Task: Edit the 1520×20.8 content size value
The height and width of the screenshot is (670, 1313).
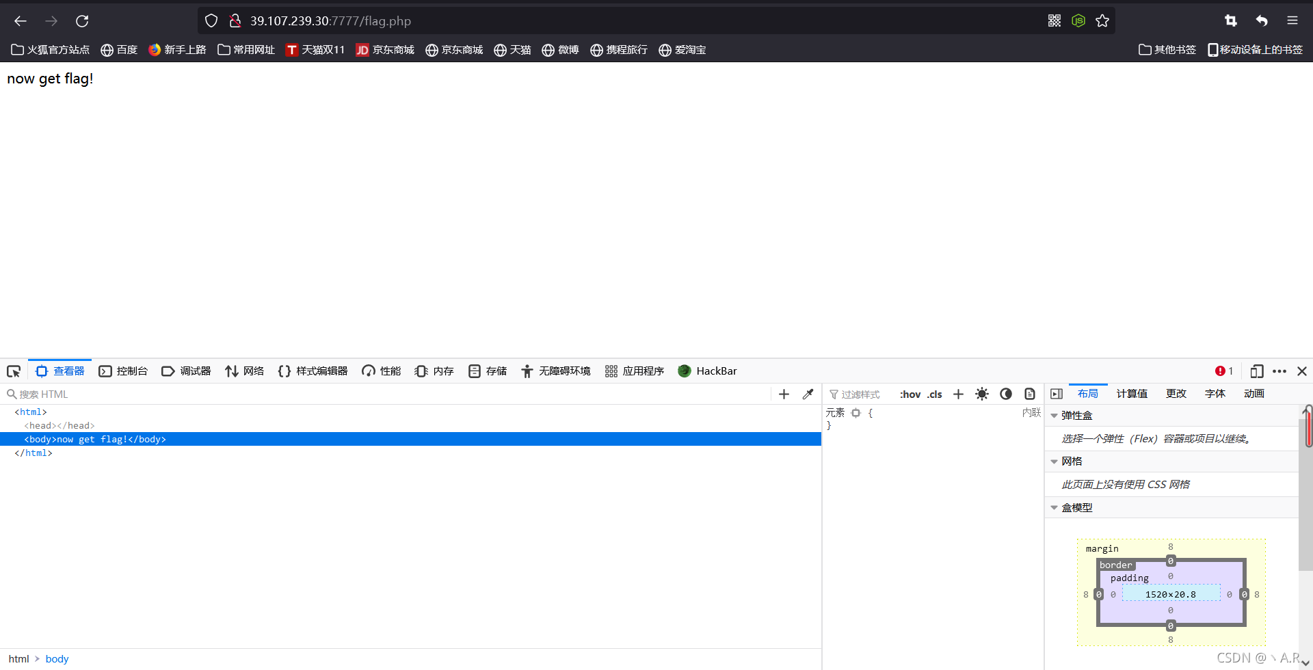Action: coord(1171,595)
